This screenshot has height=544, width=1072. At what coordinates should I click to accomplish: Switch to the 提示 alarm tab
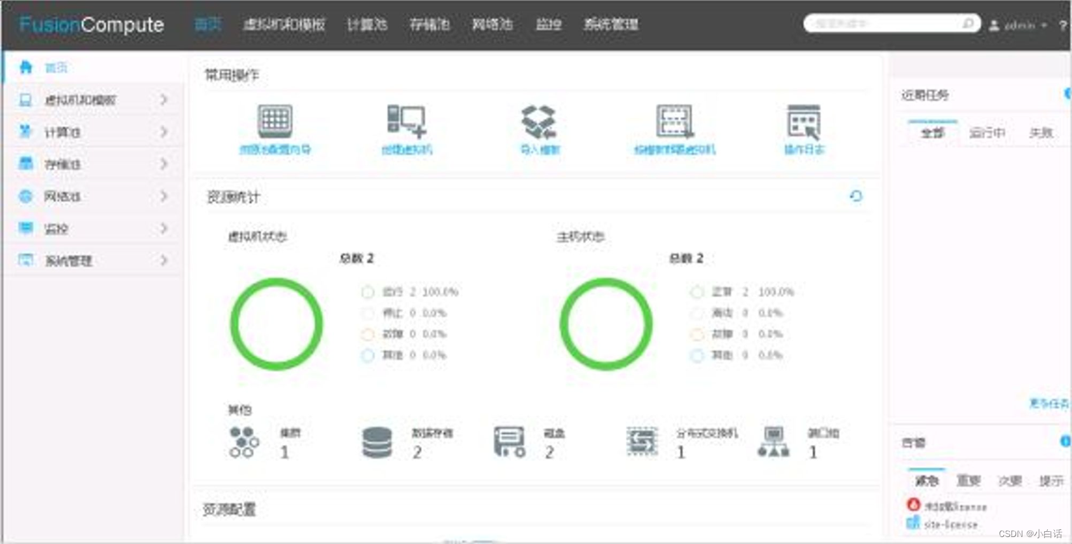[1051, 481]
